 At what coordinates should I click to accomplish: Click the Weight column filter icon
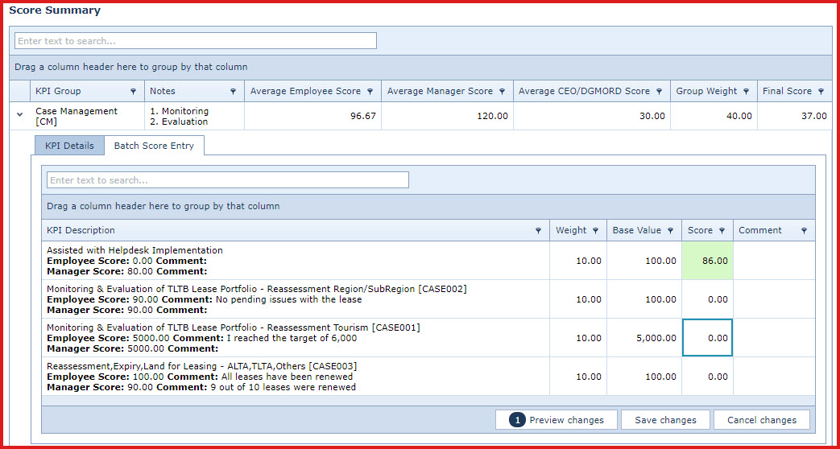tap(596, 231)
